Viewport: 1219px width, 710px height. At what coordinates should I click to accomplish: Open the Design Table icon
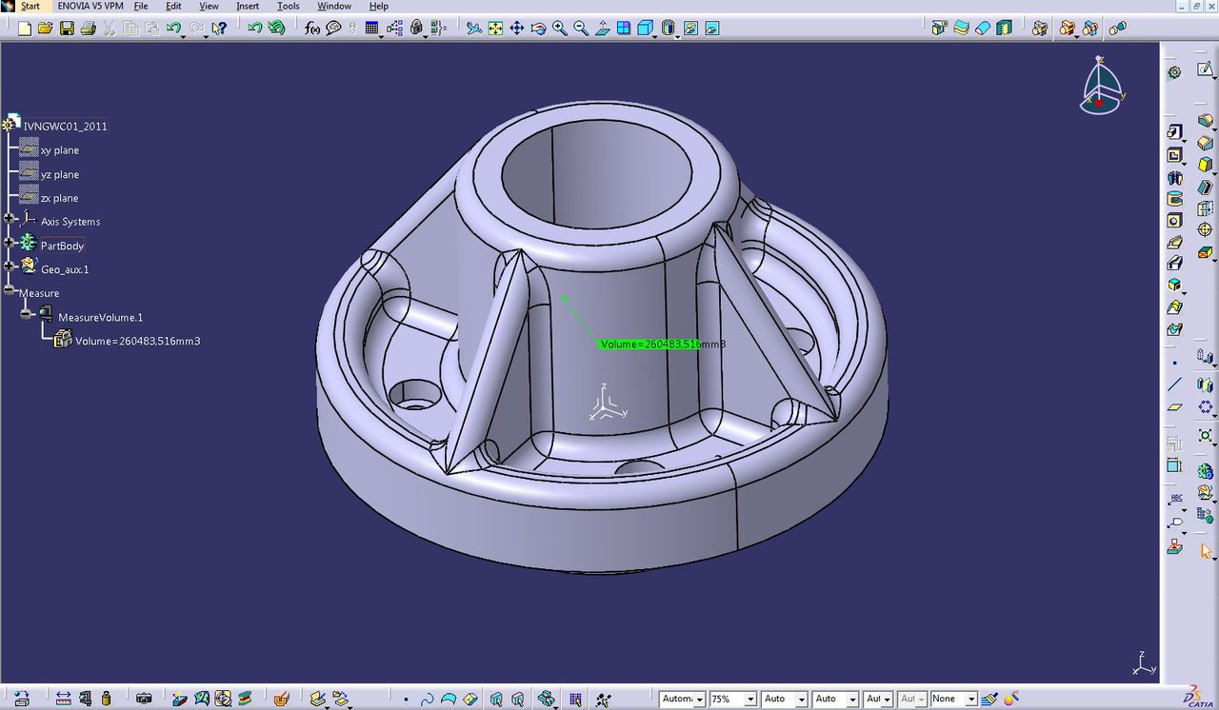[371, 29]
